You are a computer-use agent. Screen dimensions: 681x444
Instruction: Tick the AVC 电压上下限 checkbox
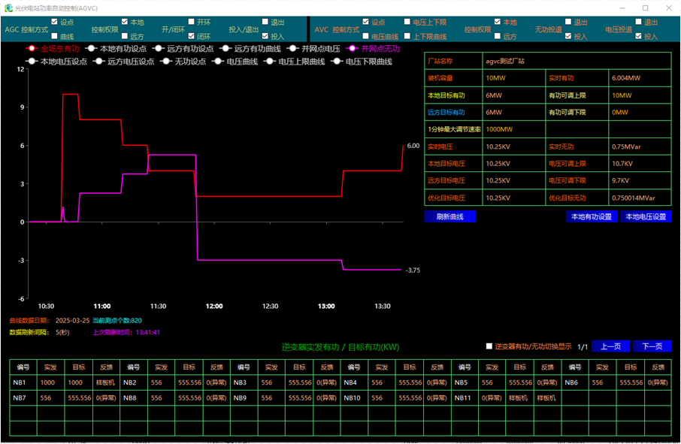[407, 22]
